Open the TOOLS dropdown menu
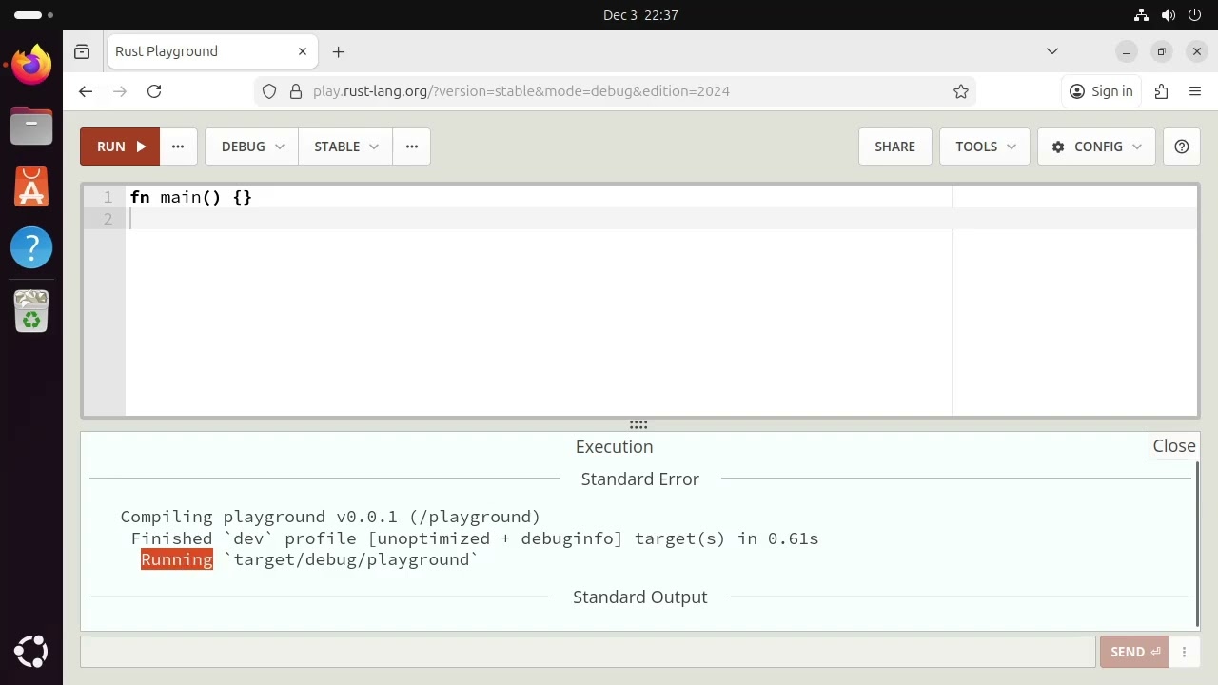Image resolution: width=1218 pixels, height=685 pixels. pos(985,147)
